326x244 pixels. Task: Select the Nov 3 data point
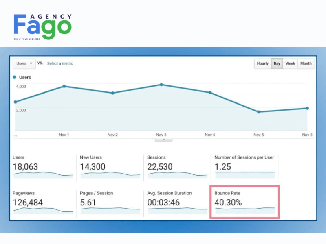tap(161, 85)
